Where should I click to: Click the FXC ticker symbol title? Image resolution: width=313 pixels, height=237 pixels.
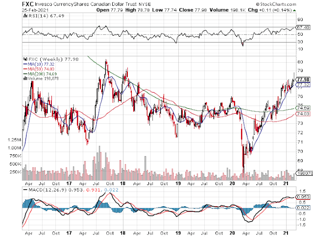[x=28, y=4]
